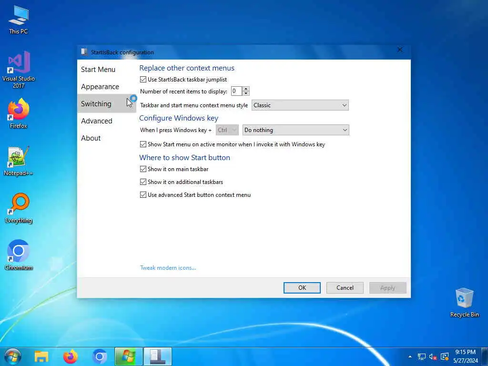The height and width of the screenshot is (366, 488).
Task: Click the recent items number field
Action: coord(236,91)
